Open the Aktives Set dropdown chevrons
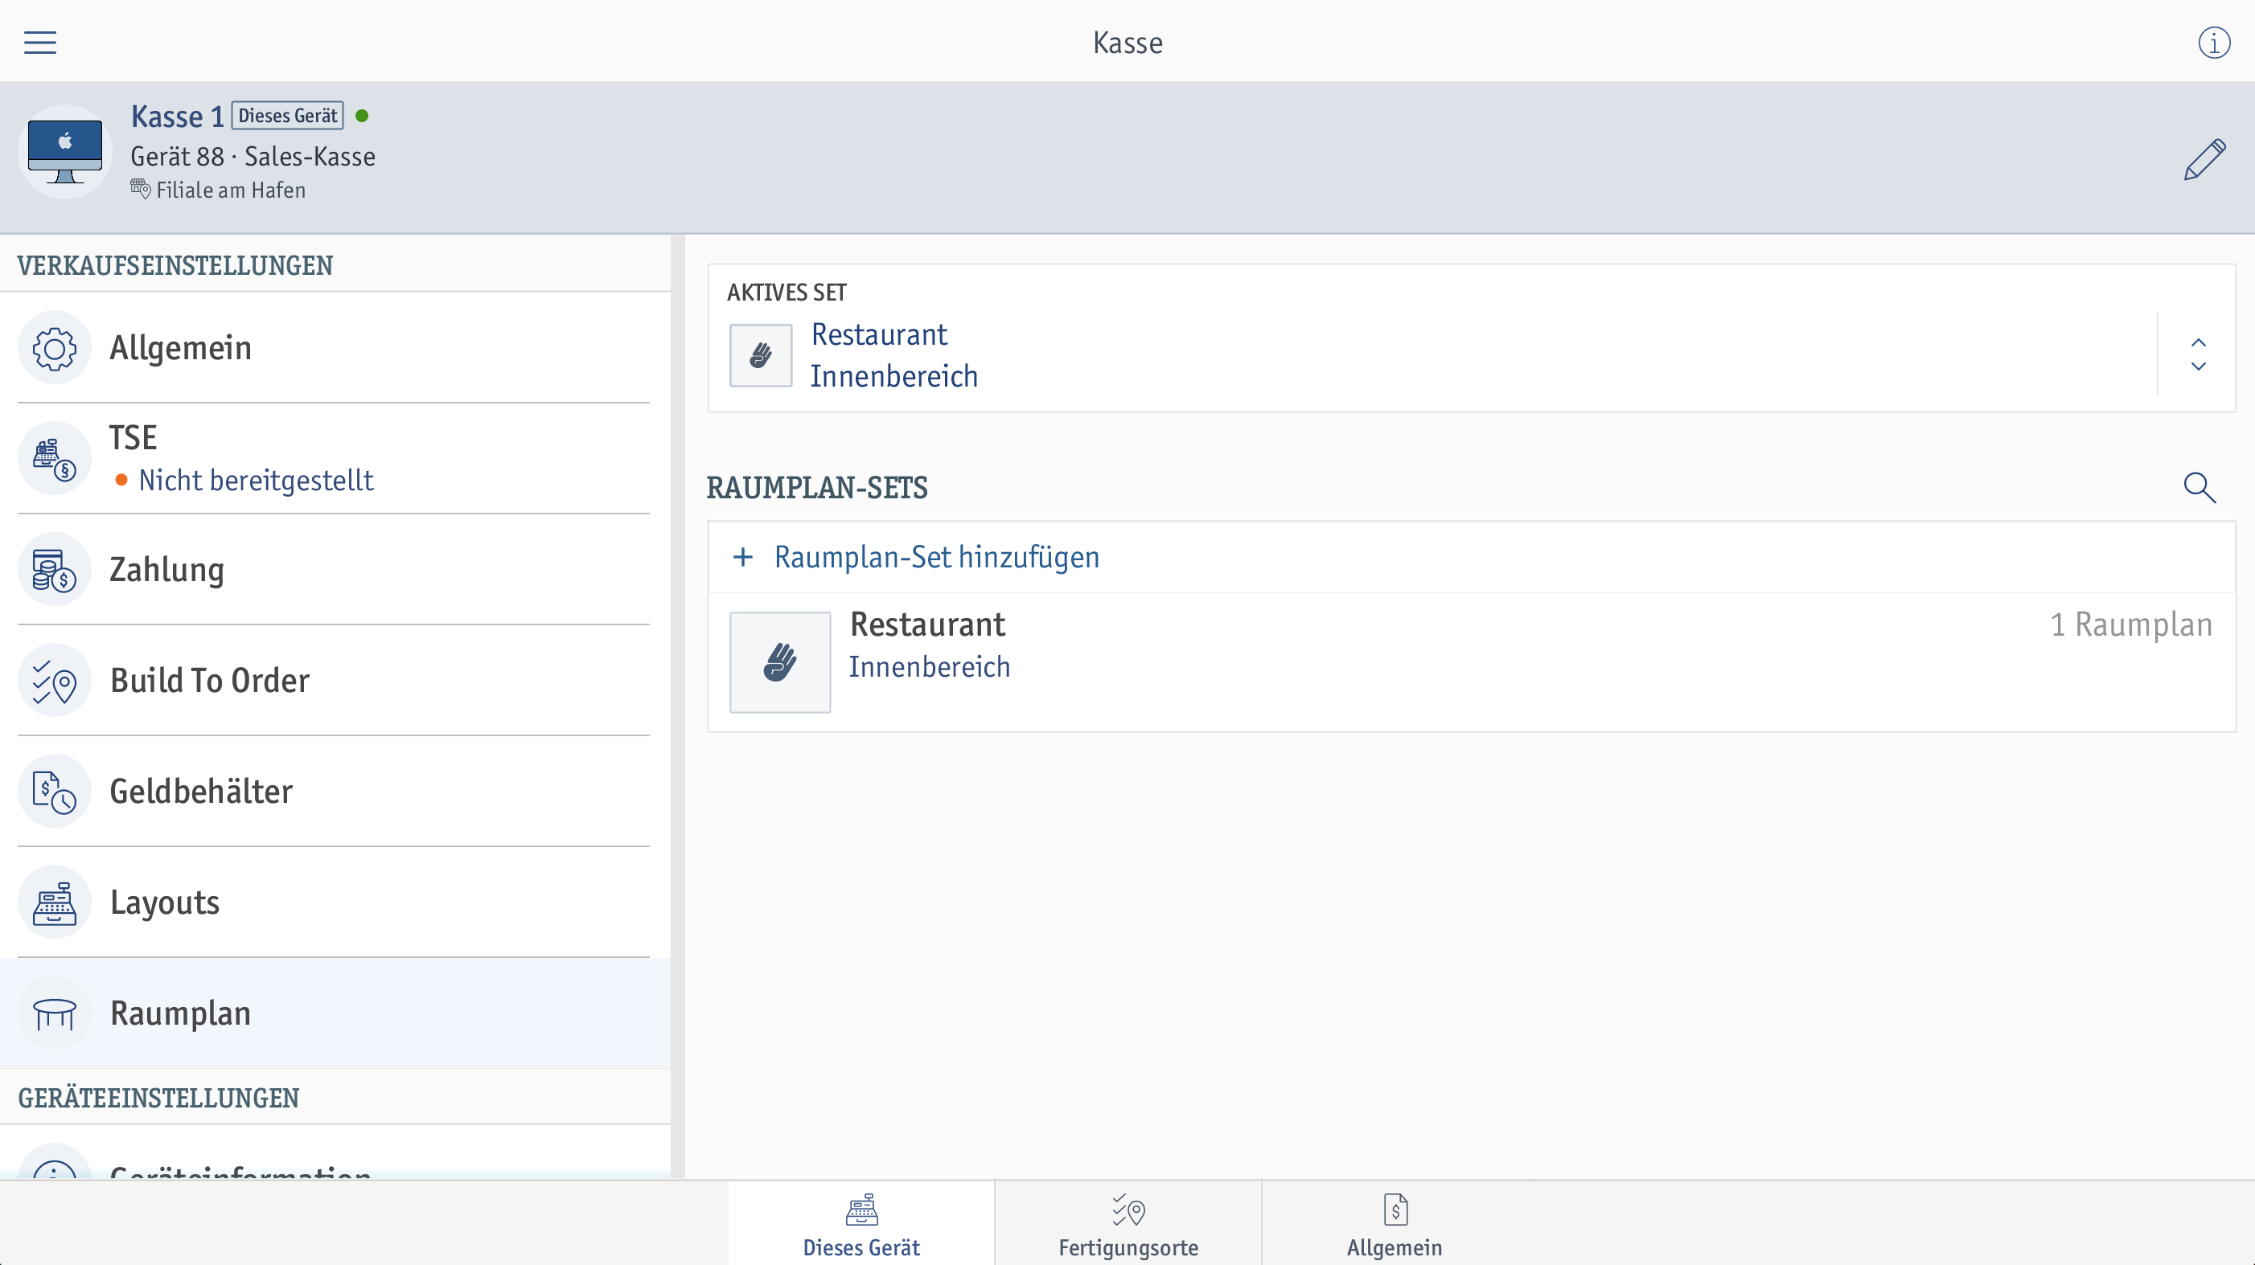 tap(2198, 354)
